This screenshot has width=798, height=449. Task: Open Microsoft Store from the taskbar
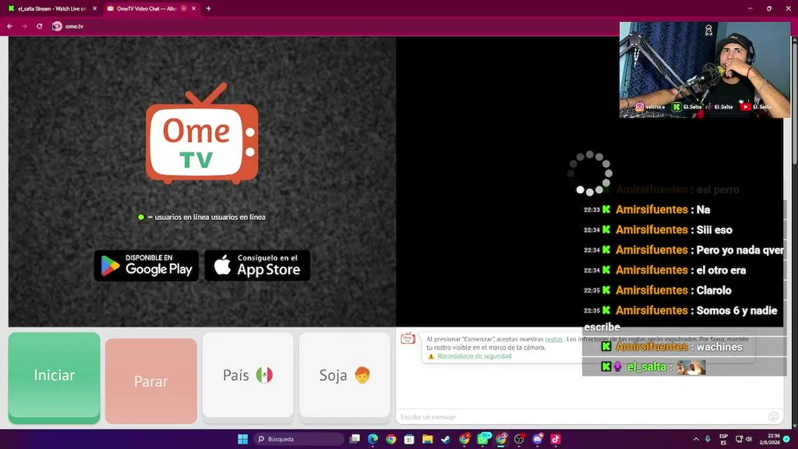[x=410, y=439]
